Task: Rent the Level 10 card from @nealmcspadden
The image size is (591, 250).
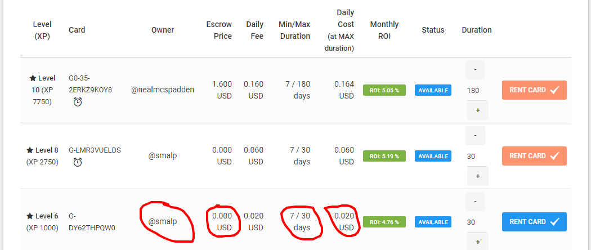Action: [x=534, y=90]
